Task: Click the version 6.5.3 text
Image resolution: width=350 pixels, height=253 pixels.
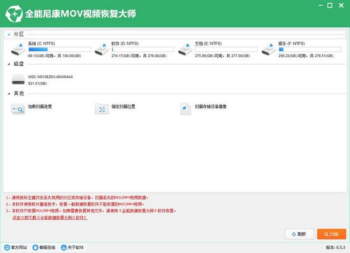Action: (x=335, y=247)
